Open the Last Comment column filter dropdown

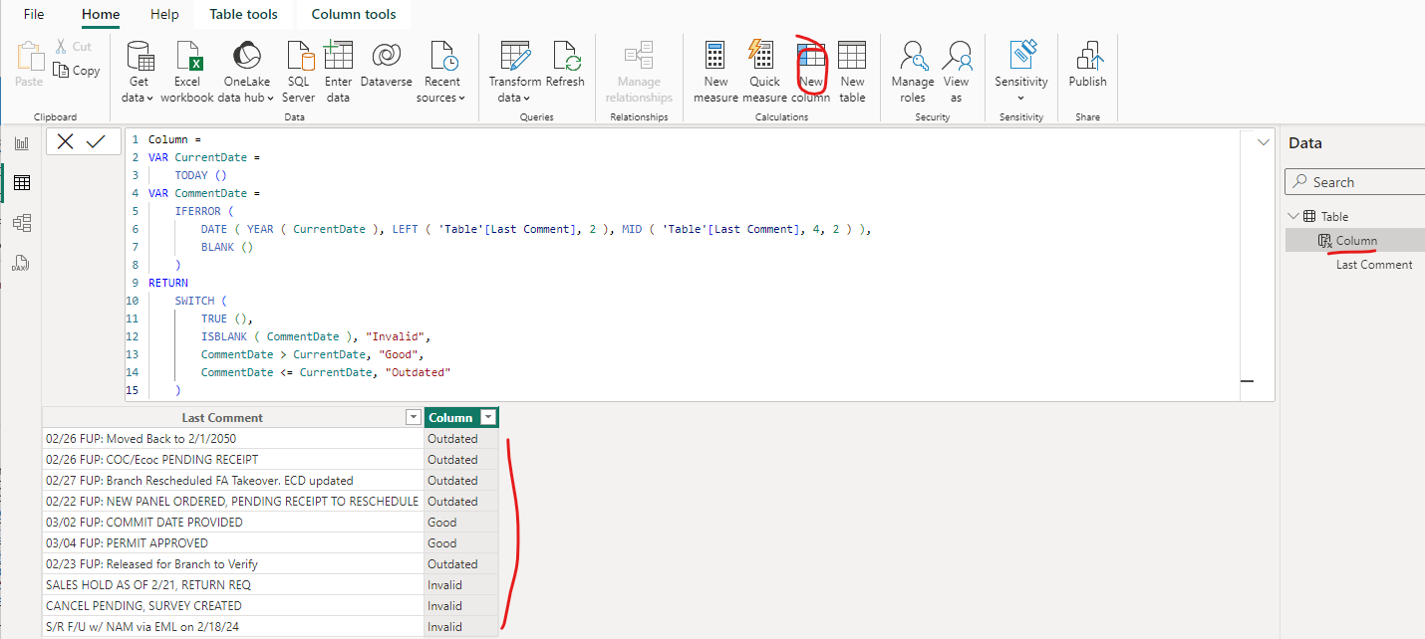pos(414,417)
